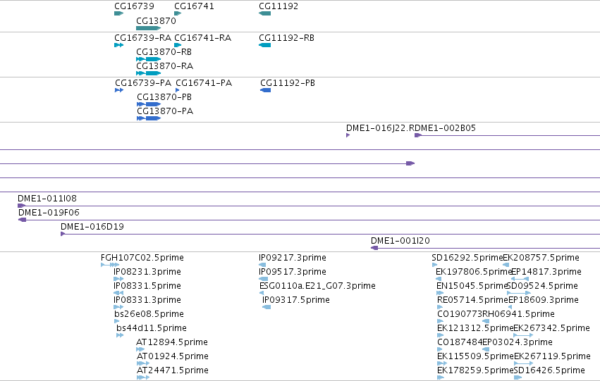Click EST EK267119.5prime glyph

pyautogui.click(x=523, y=363)
